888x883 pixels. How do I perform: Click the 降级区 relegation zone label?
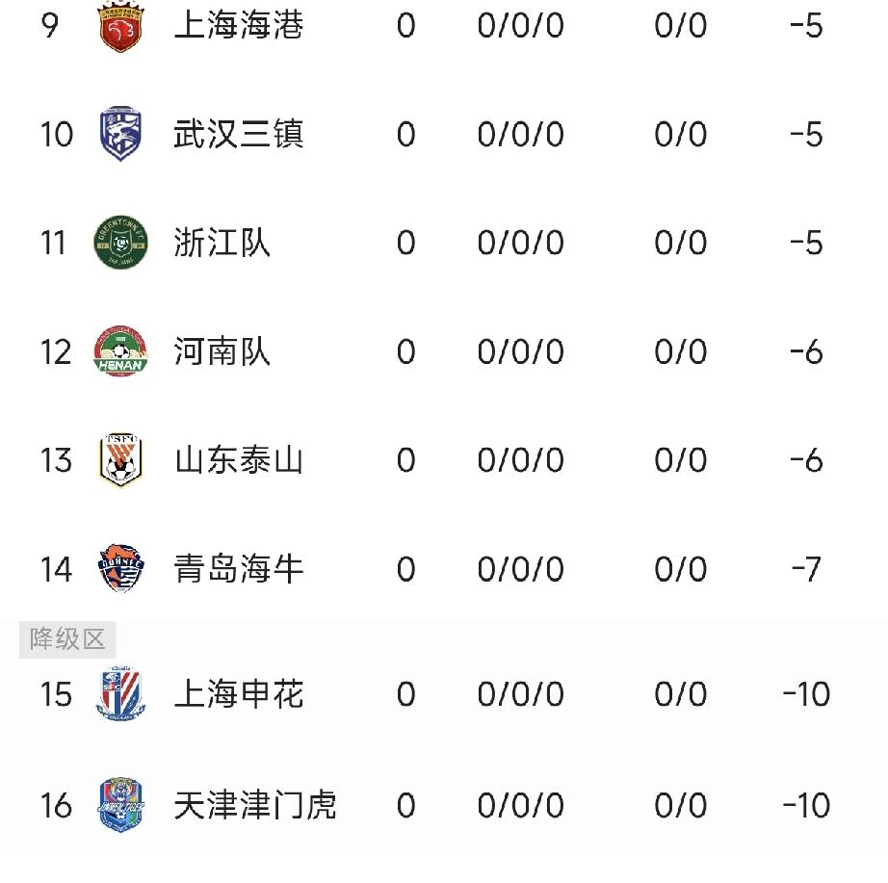point(67,639)
